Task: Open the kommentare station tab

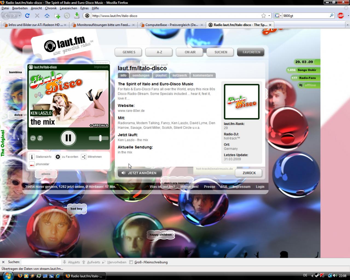Action: pos(203,75)
